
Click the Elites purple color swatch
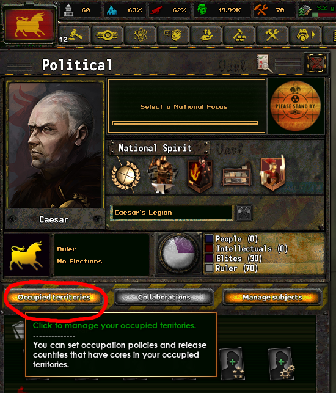tap(209, 258)
